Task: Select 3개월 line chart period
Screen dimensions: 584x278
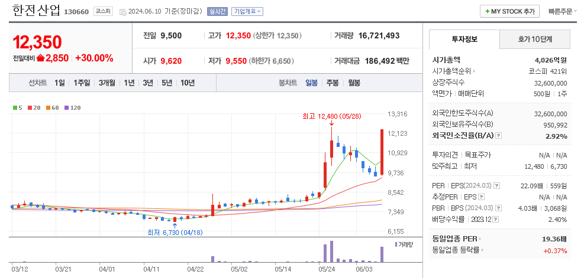Action: [x=107, y=83]
